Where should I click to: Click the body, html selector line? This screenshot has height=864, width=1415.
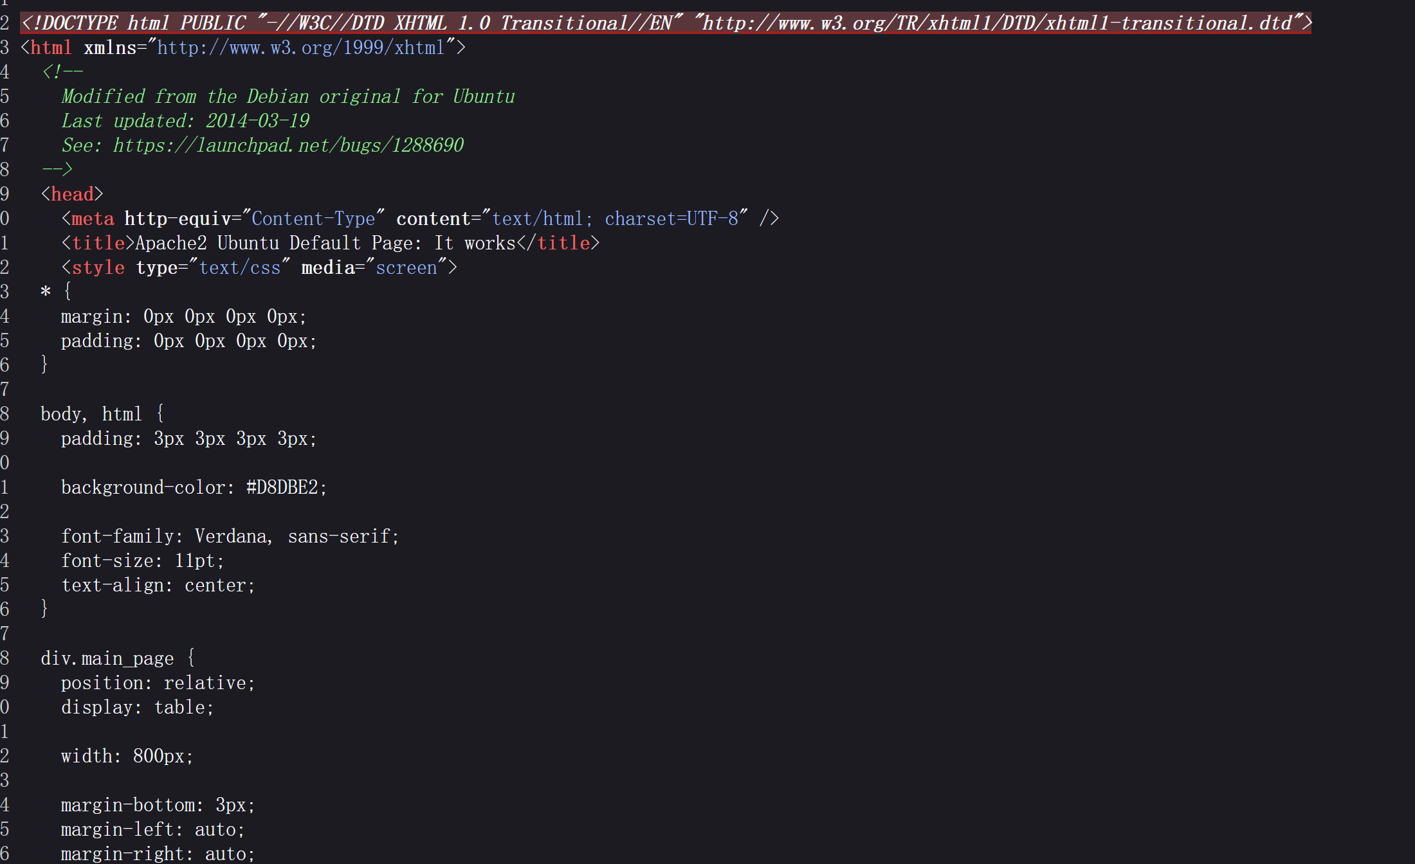click(x=102, y=414)
